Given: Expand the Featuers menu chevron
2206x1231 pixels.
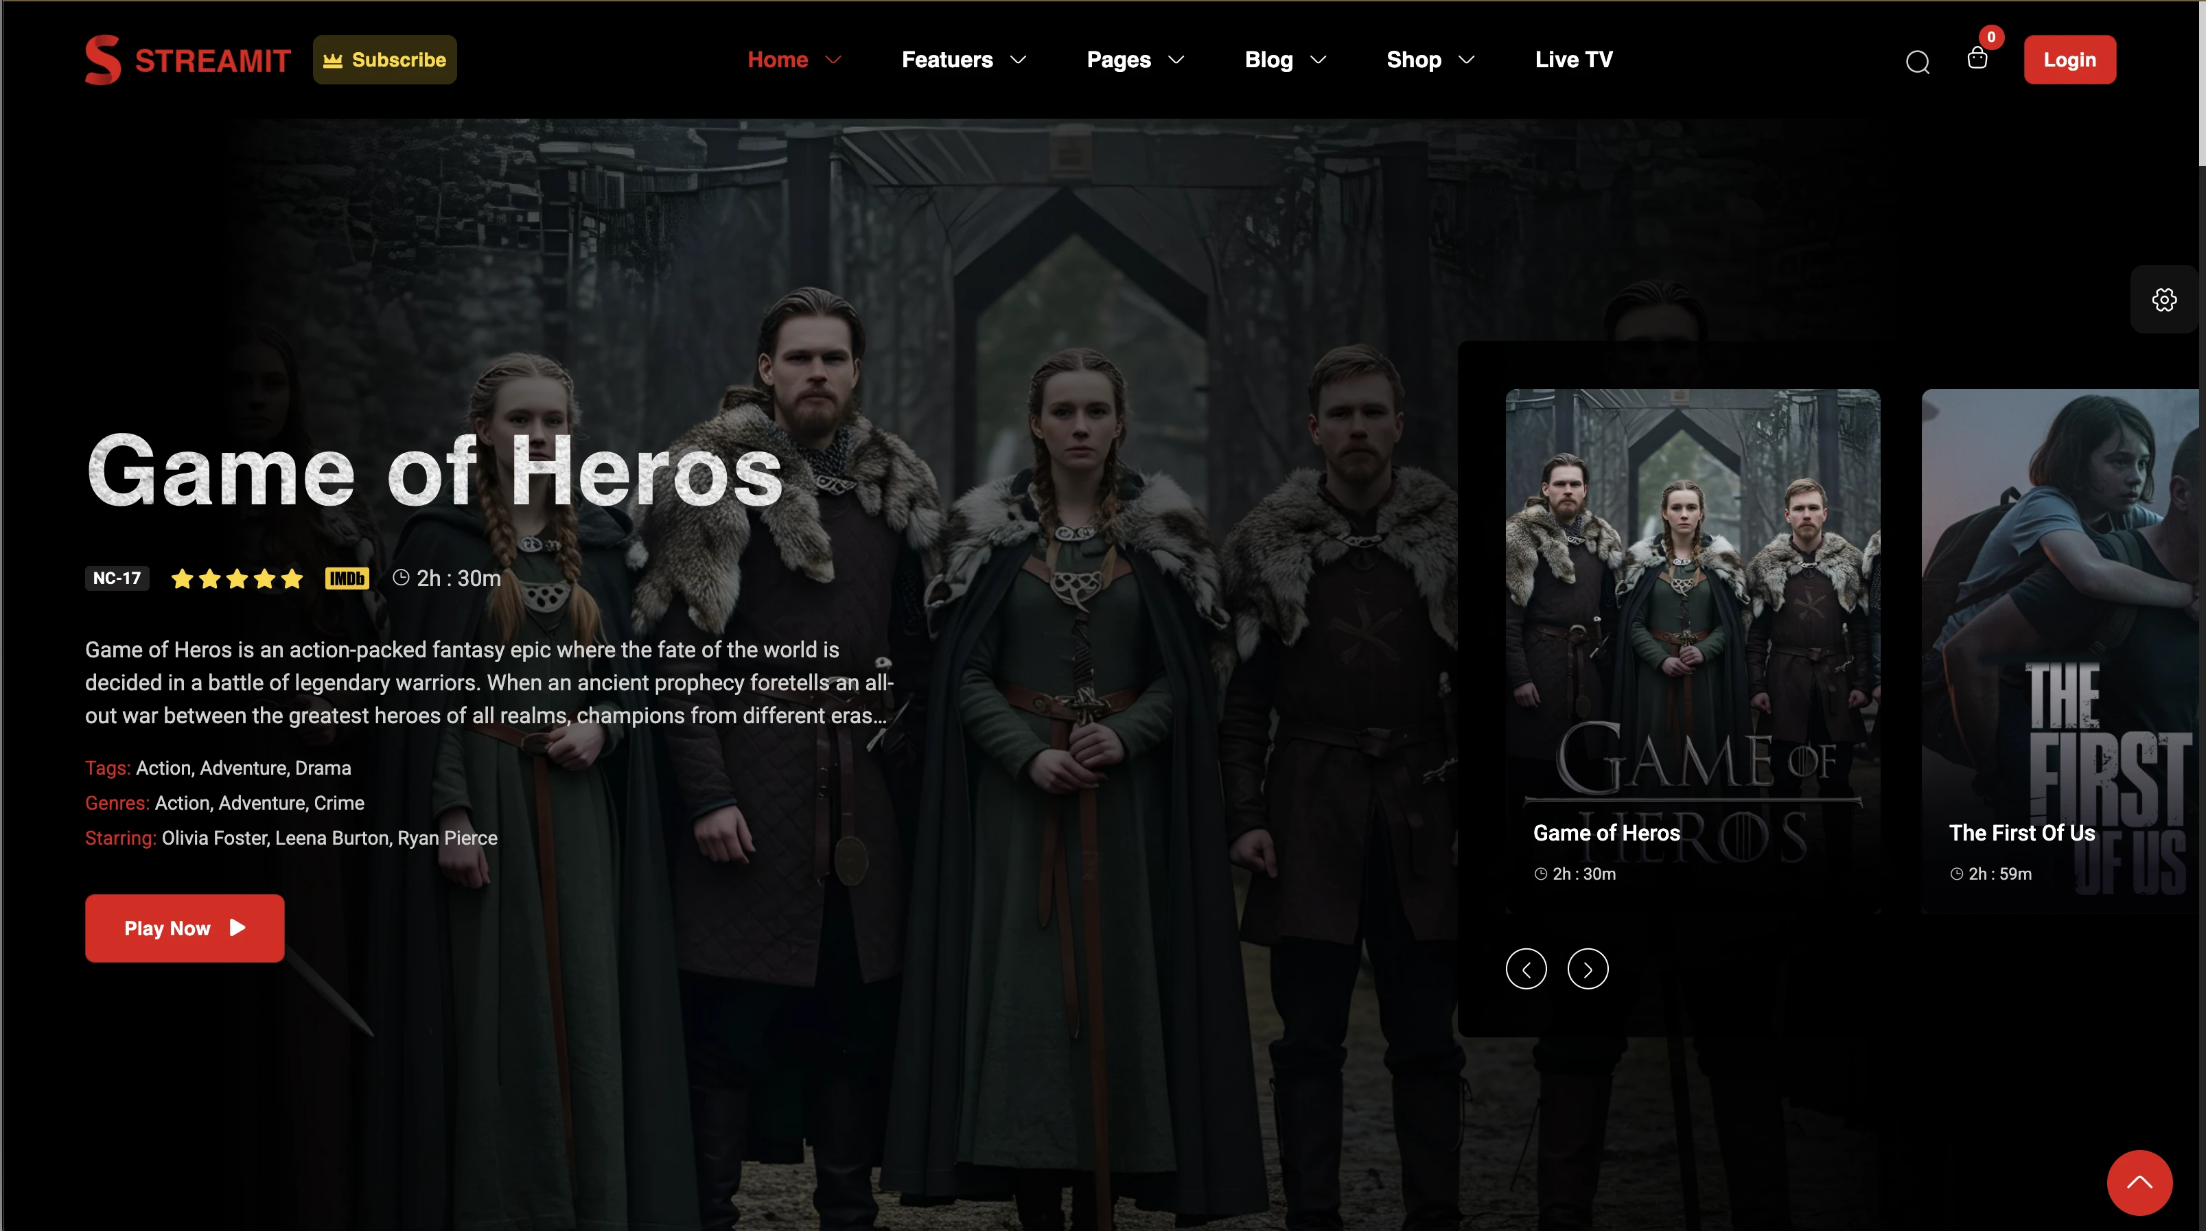Looking at the screenshot, I should pos(1018,60).
